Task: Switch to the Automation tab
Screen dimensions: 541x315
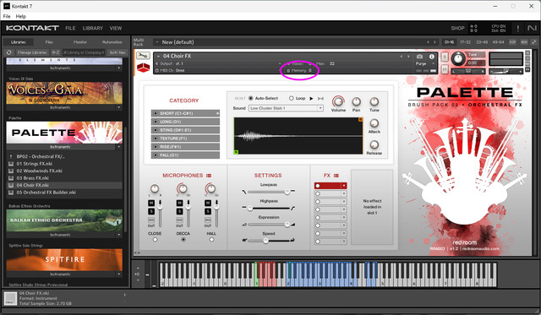Action: (x=112, y=42)
